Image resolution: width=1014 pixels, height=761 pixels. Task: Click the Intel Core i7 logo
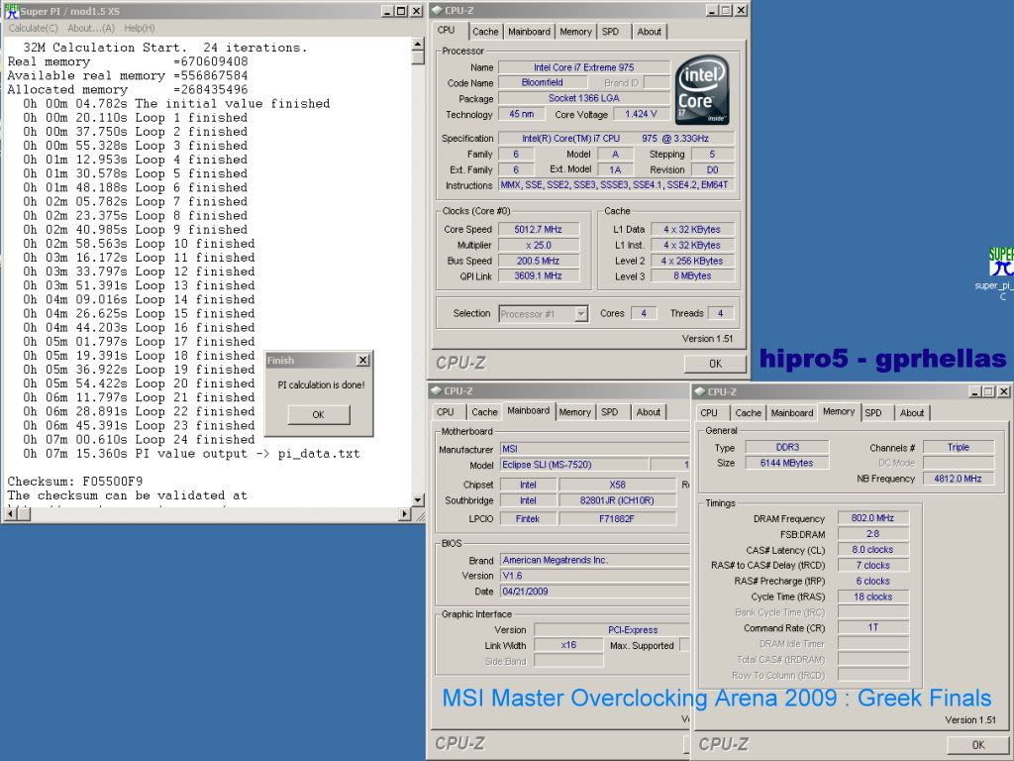coord(701,90)
